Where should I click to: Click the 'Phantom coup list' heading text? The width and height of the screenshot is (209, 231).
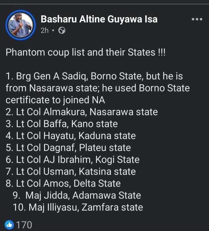(x=85, y=52)
